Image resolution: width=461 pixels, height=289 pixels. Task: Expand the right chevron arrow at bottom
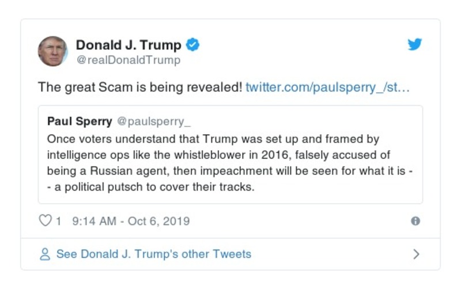417,254
